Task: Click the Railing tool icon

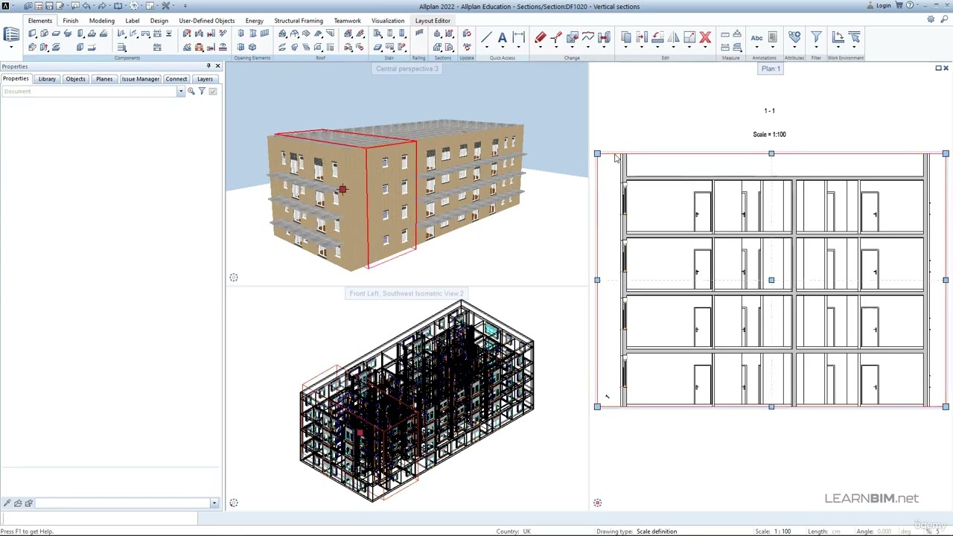Action: coord(419,33)
